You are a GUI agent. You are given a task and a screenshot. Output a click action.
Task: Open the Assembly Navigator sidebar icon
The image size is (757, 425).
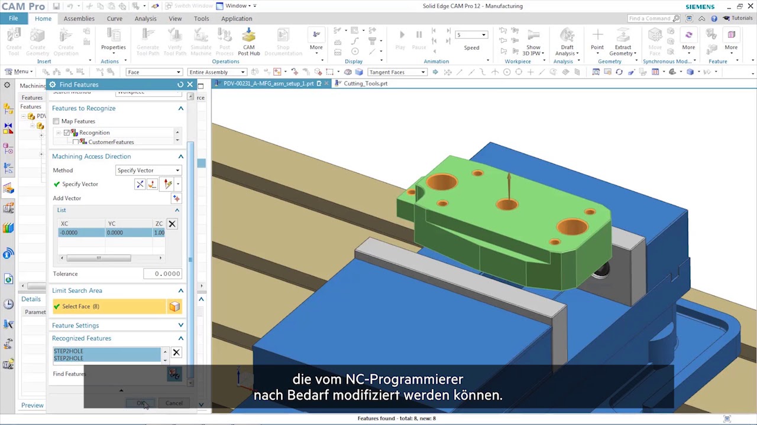8,109
